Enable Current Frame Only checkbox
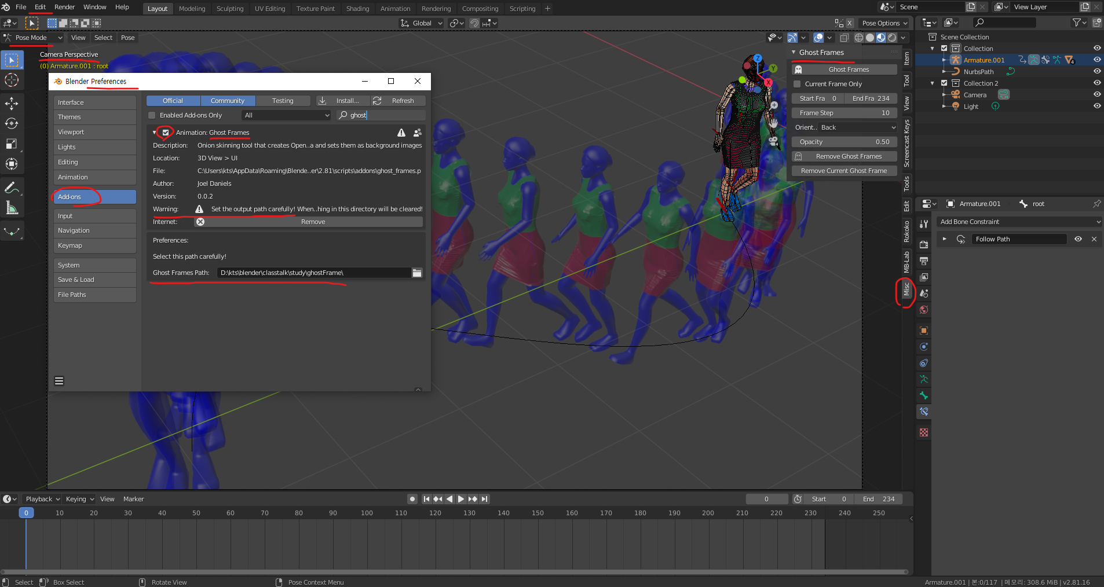Screen dimensions: 1104x587 coord(797,84)
